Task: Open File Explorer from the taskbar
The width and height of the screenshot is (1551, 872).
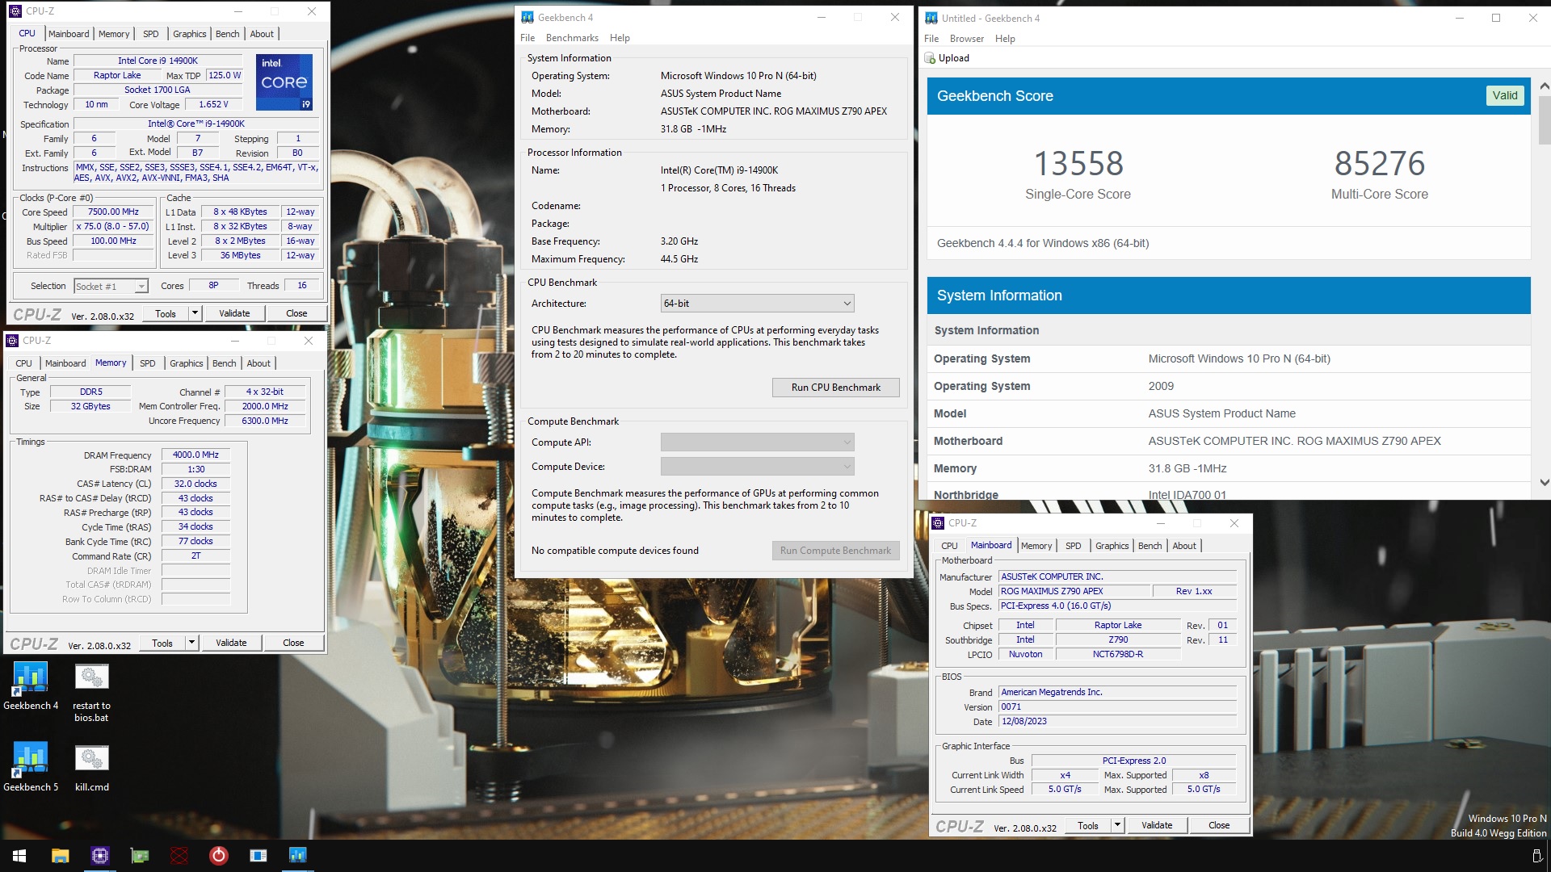Action: click(x=60, y=855)
